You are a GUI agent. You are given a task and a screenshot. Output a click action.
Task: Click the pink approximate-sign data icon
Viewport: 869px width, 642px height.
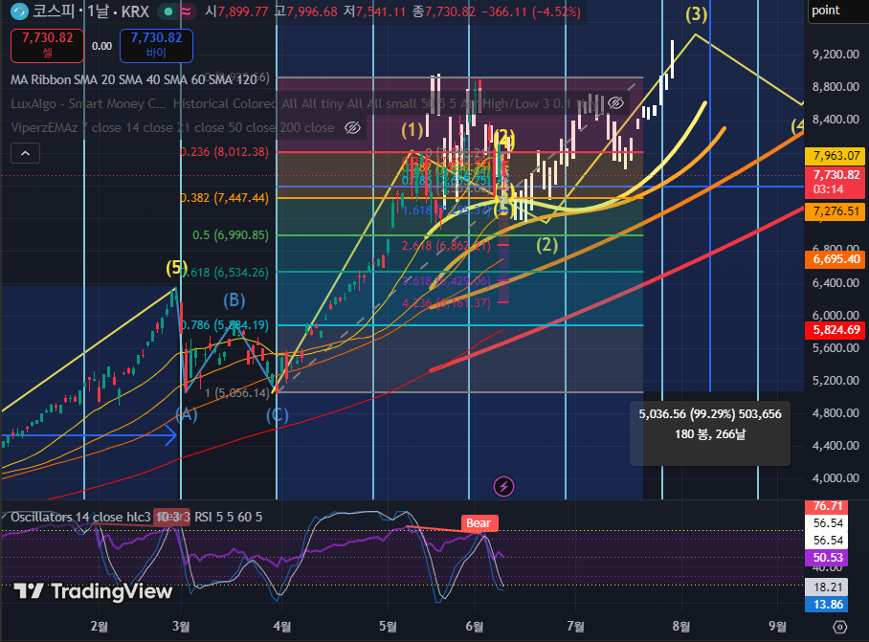pos(187,11)
